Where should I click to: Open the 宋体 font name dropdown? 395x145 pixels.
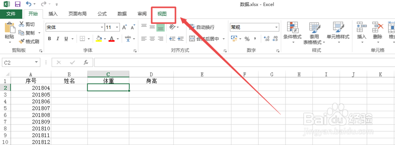102,27
